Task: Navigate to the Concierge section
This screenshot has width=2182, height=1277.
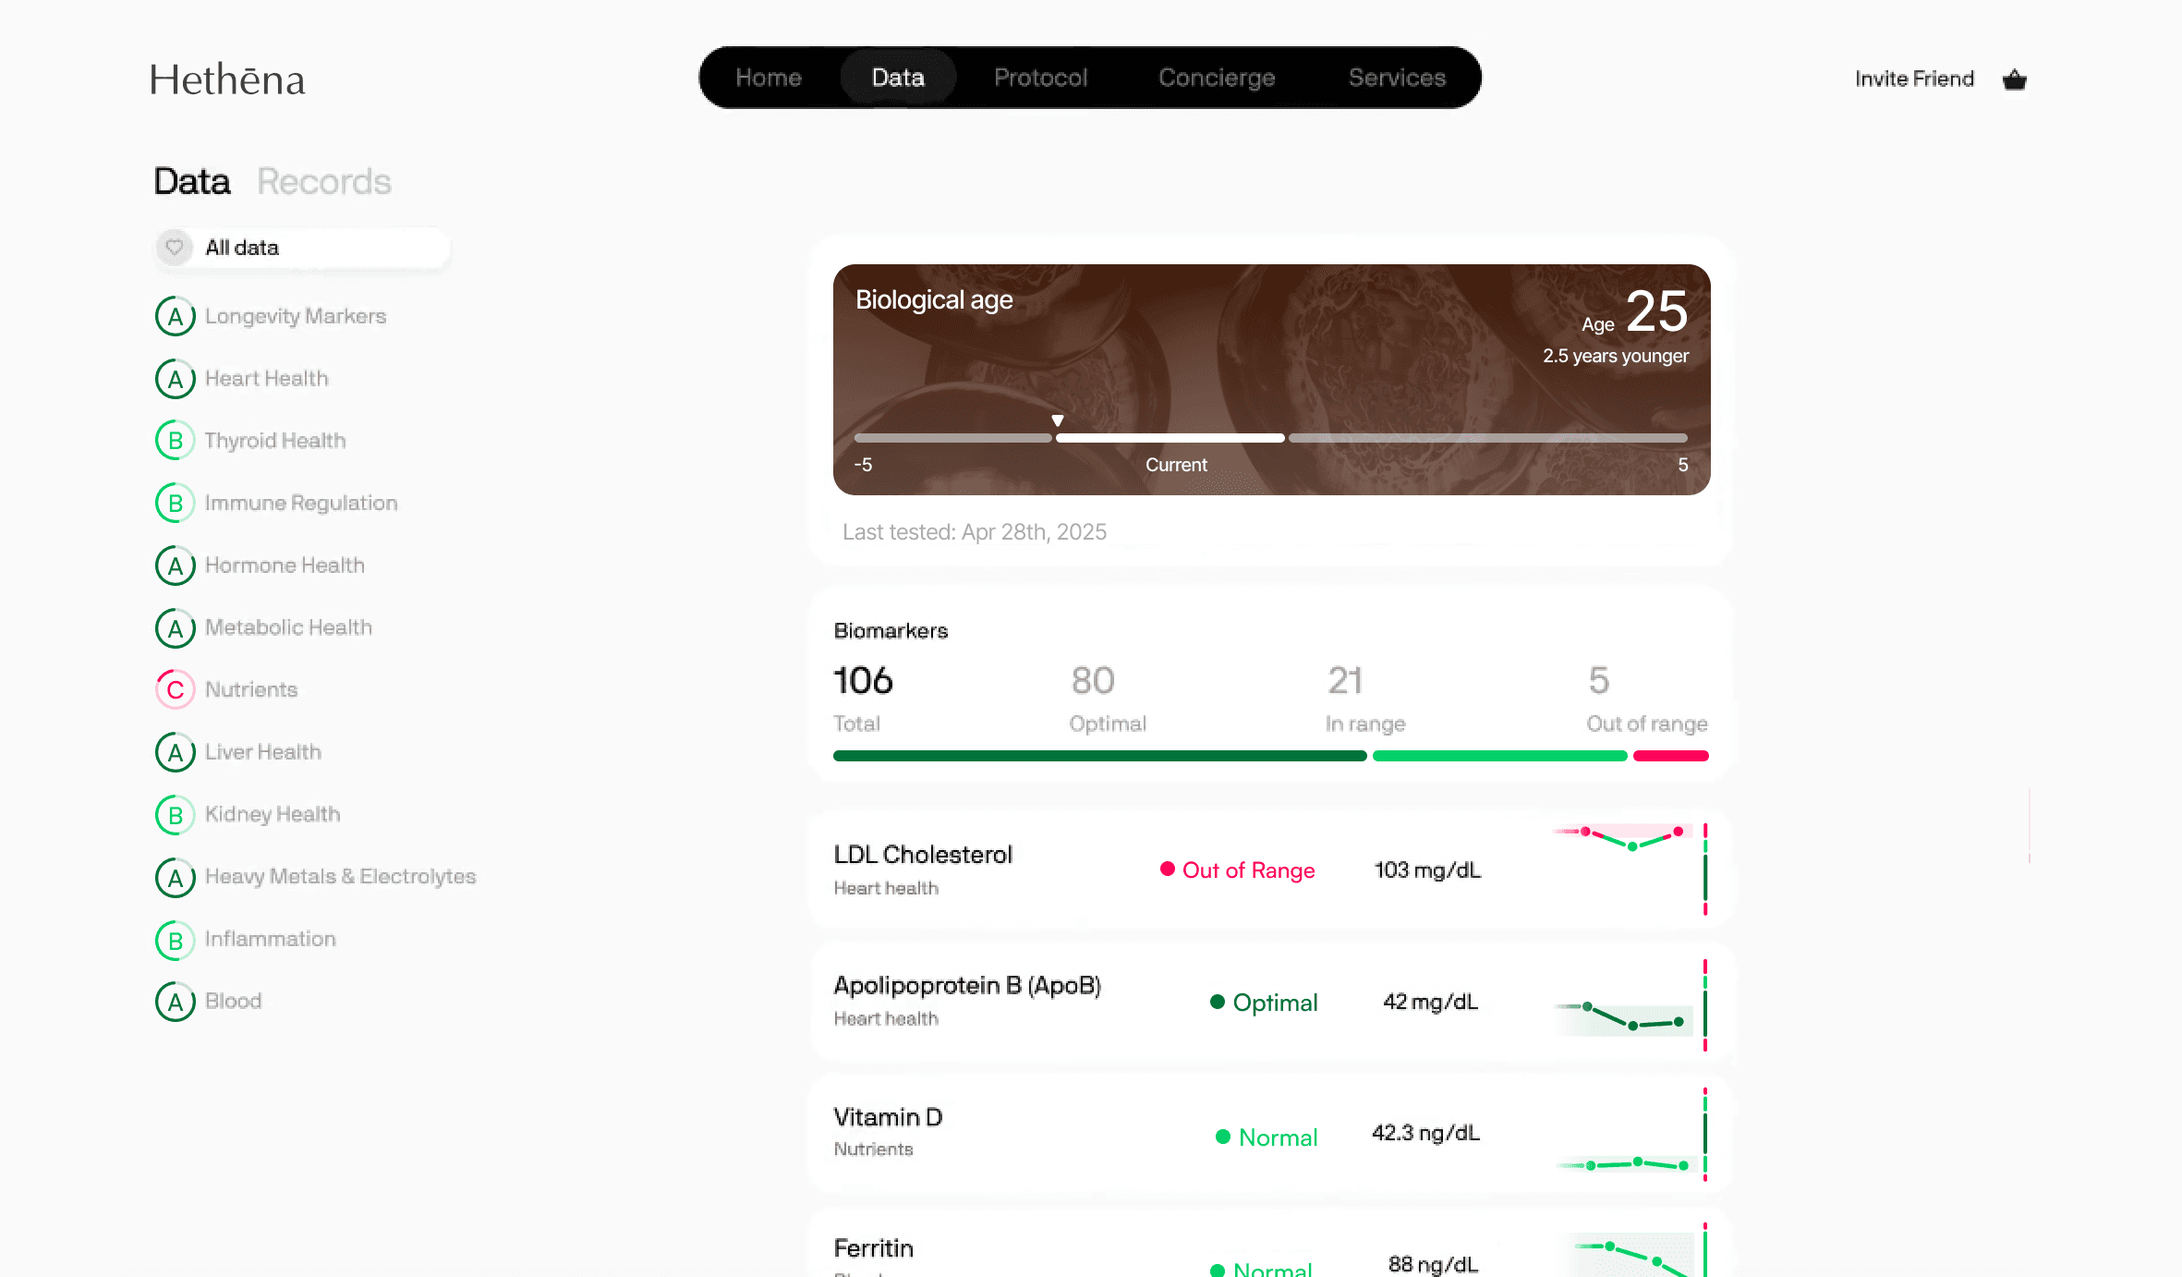Action: point(1216,78)
